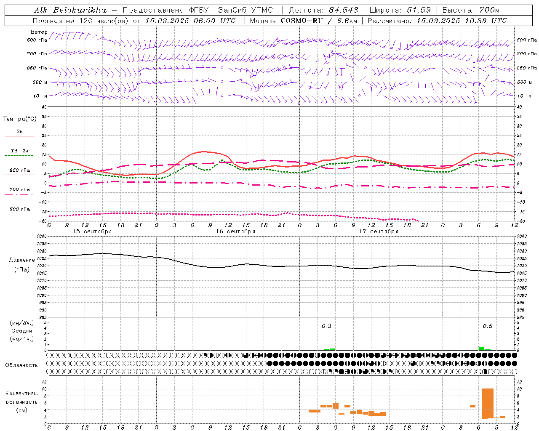Click the 15 сентября date label
The image size is (539, 431).
[92, 231]
